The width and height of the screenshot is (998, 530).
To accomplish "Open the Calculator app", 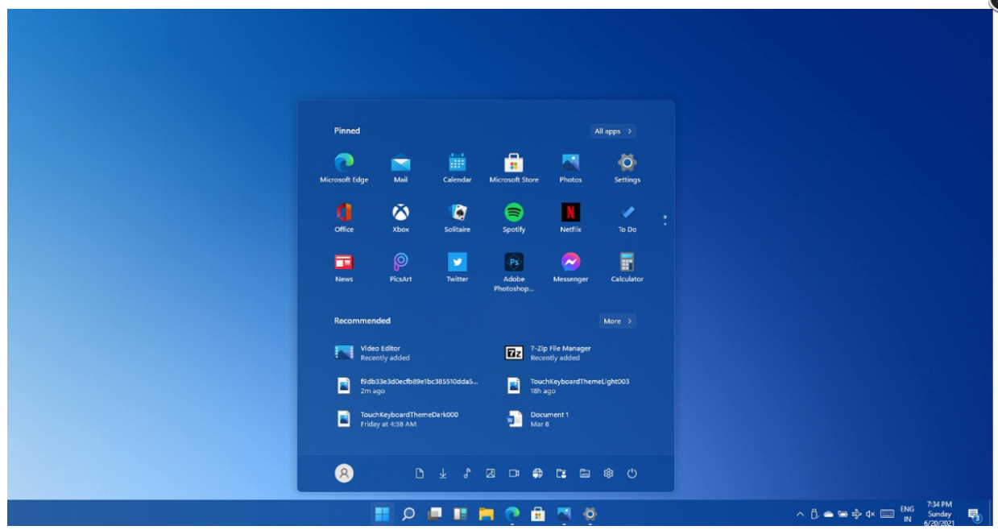I will coord(627,263).
